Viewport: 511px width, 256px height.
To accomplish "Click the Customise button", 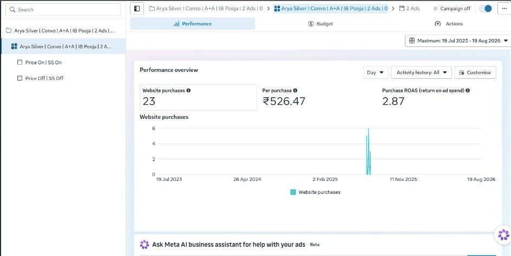I will click(x=475, y=72).
